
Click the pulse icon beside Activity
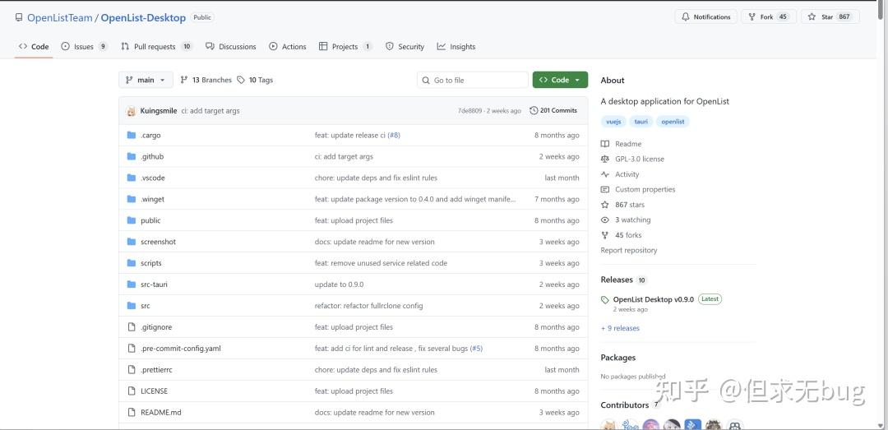(605, 174)
